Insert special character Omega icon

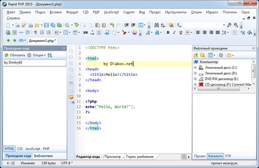pyautogui.click(x=99, y=32)
